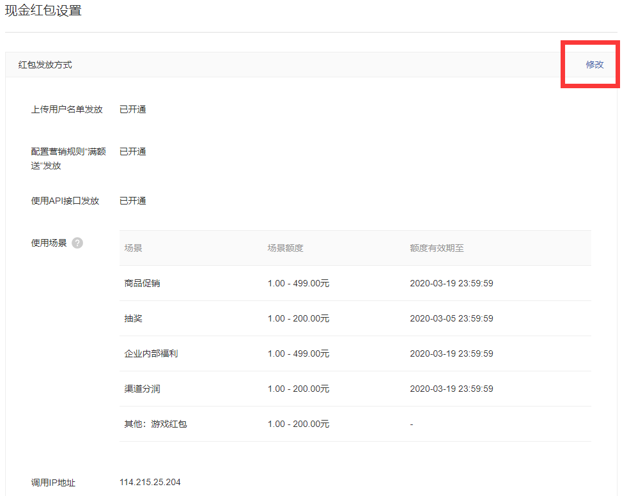Click 已开通 status next to 使用API接口发放
This screenshot has width=629, height=496.
(133, 201)
